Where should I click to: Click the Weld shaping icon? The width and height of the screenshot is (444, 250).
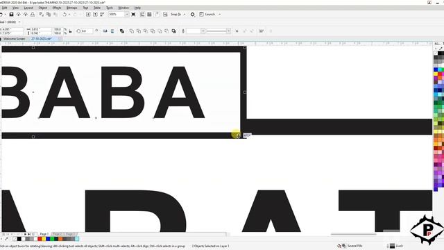(132, 31)
